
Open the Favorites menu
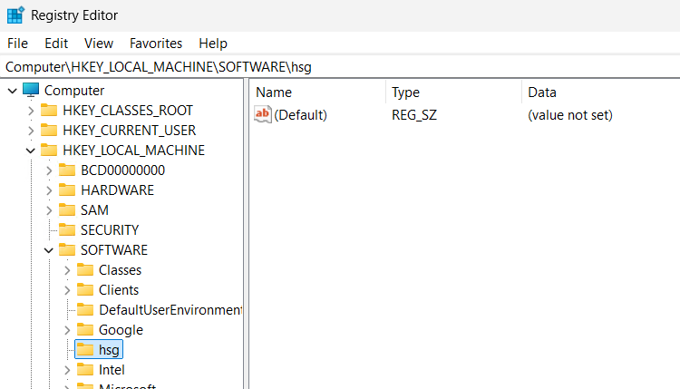[155, 44]
